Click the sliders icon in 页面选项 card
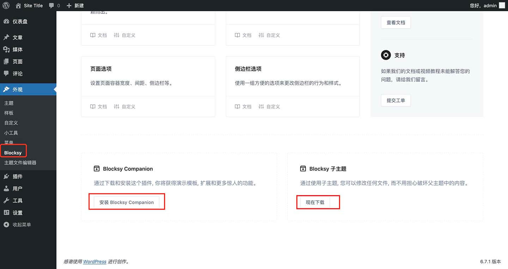The width and height of the screenshot is (508, 269). [117, 106]
